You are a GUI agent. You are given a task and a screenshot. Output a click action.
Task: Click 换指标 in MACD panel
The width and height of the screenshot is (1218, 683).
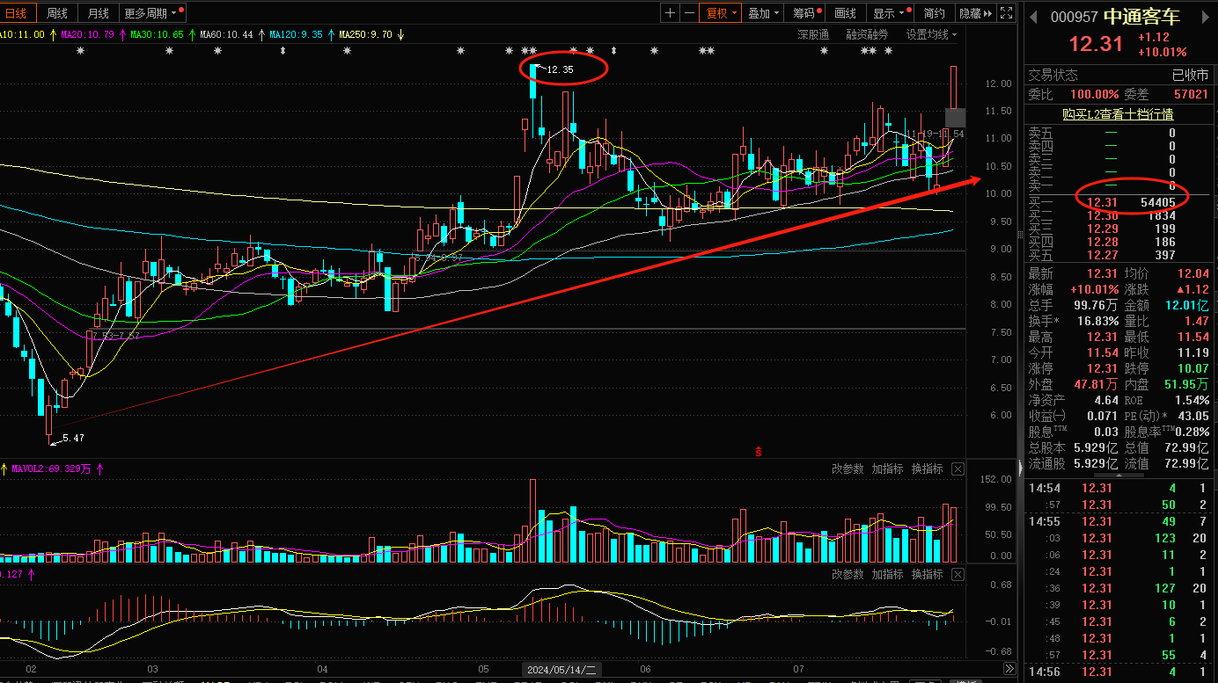927,574
